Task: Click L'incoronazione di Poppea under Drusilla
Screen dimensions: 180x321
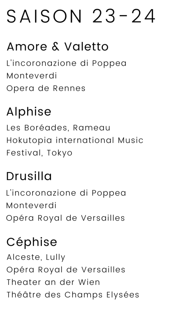Action: pyautogui.click(x=66, y=193)
